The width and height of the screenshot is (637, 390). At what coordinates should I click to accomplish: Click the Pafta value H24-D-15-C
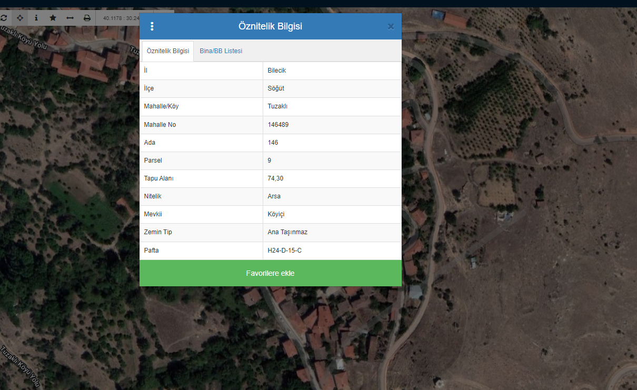[284, 251]
